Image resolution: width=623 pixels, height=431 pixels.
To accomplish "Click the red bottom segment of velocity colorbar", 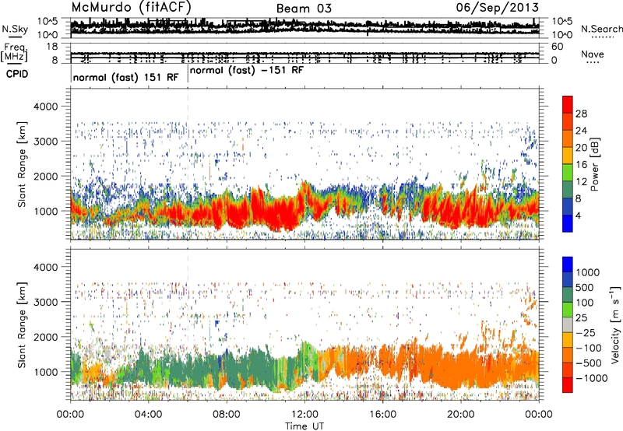I will click(x=568, y=385).
